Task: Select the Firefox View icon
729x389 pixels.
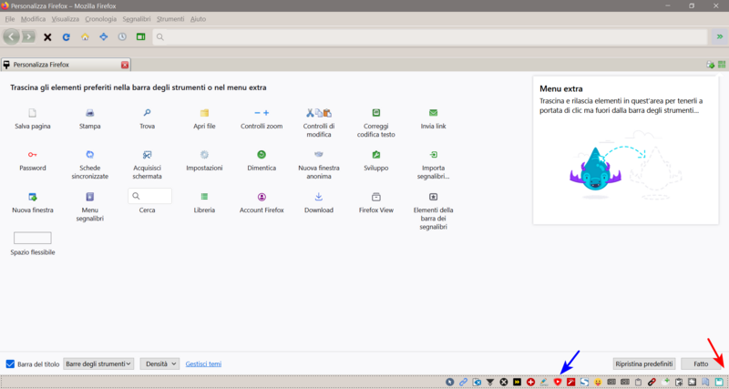Action: click(376, 197)
